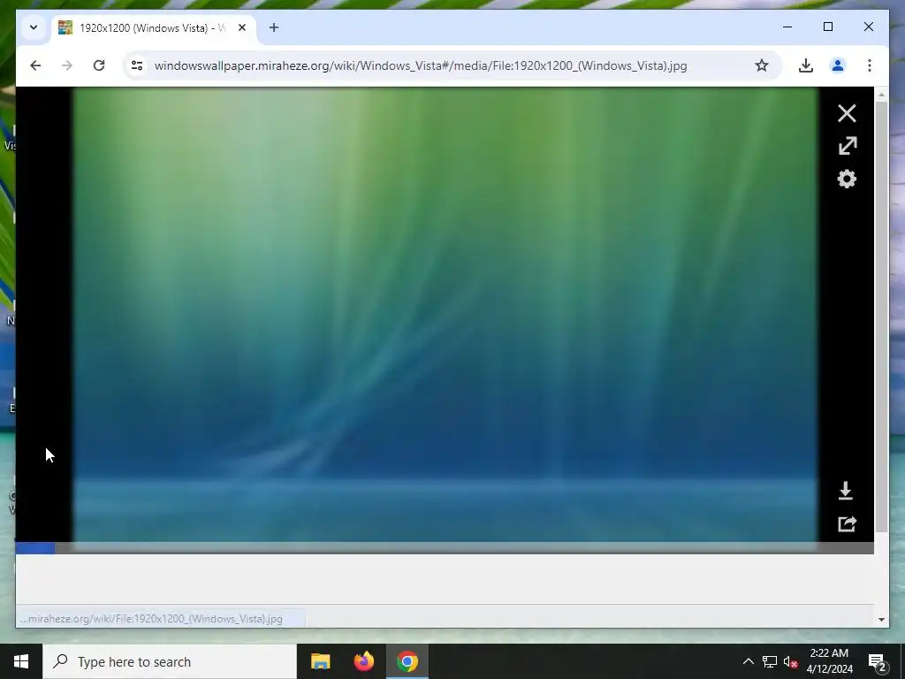Open Chrome downloads icon
Viewport: 905px width, 679px height.
click(x=806, y=65)
